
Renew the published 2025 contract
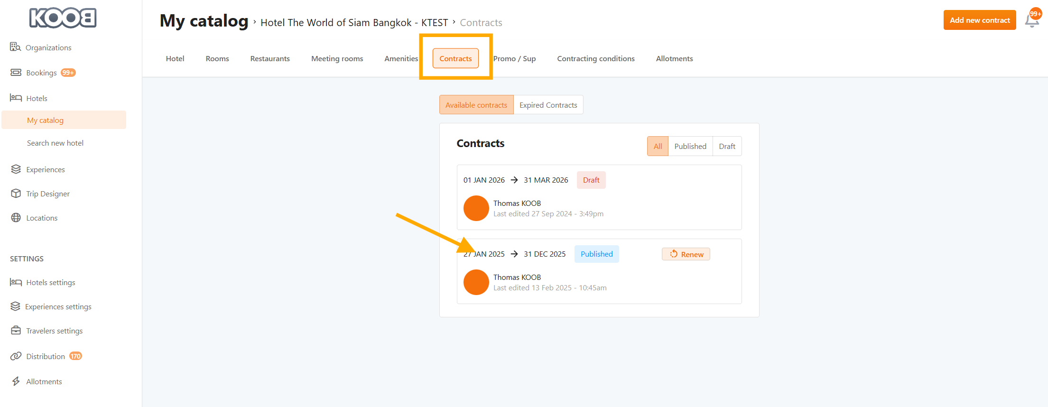coord(686,254)
